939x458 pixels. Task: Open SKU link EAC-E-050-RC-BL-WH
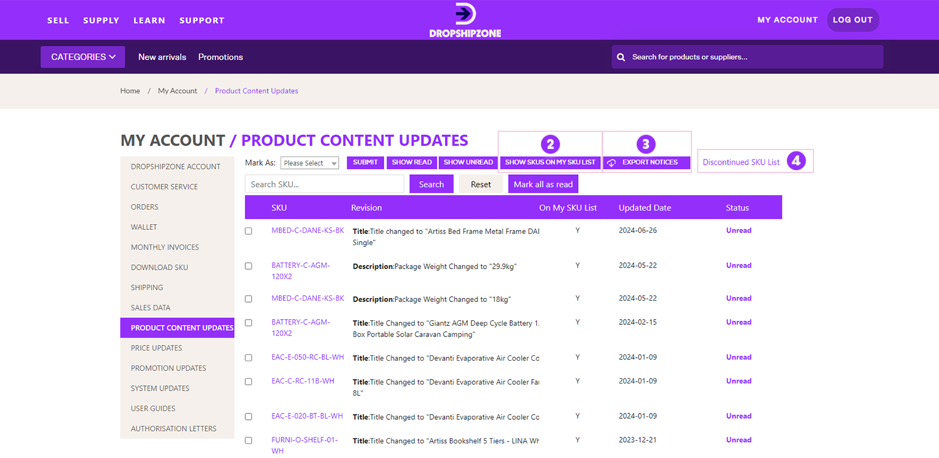pos(308,357)
